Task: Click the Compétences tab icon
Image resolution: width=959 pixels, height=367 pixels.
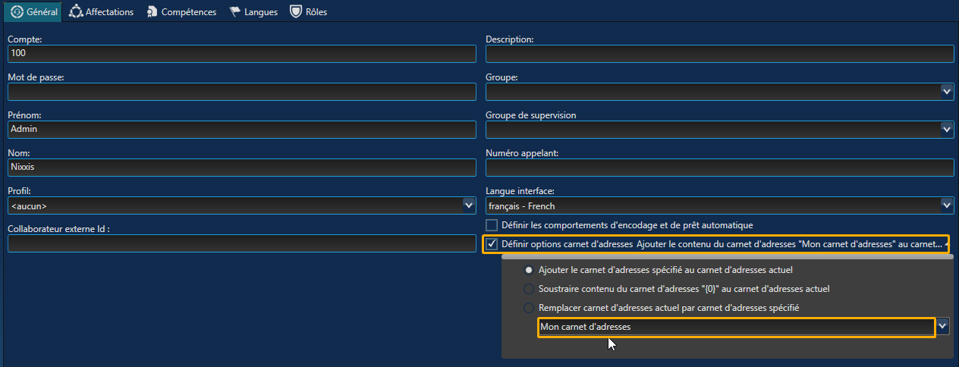Action: 152,12
